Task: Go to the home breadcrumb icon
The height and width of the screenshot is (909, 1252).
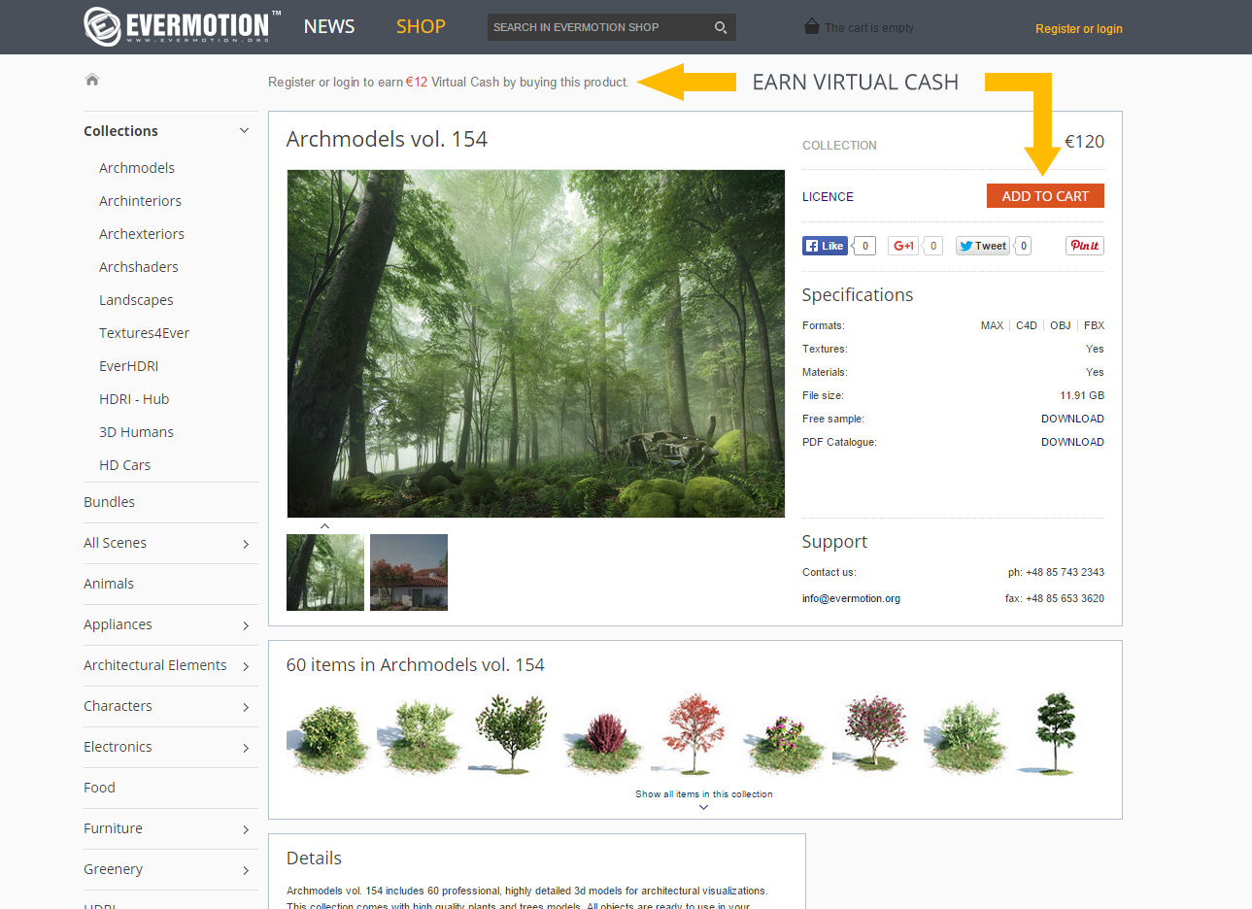Action: [92, 80]
